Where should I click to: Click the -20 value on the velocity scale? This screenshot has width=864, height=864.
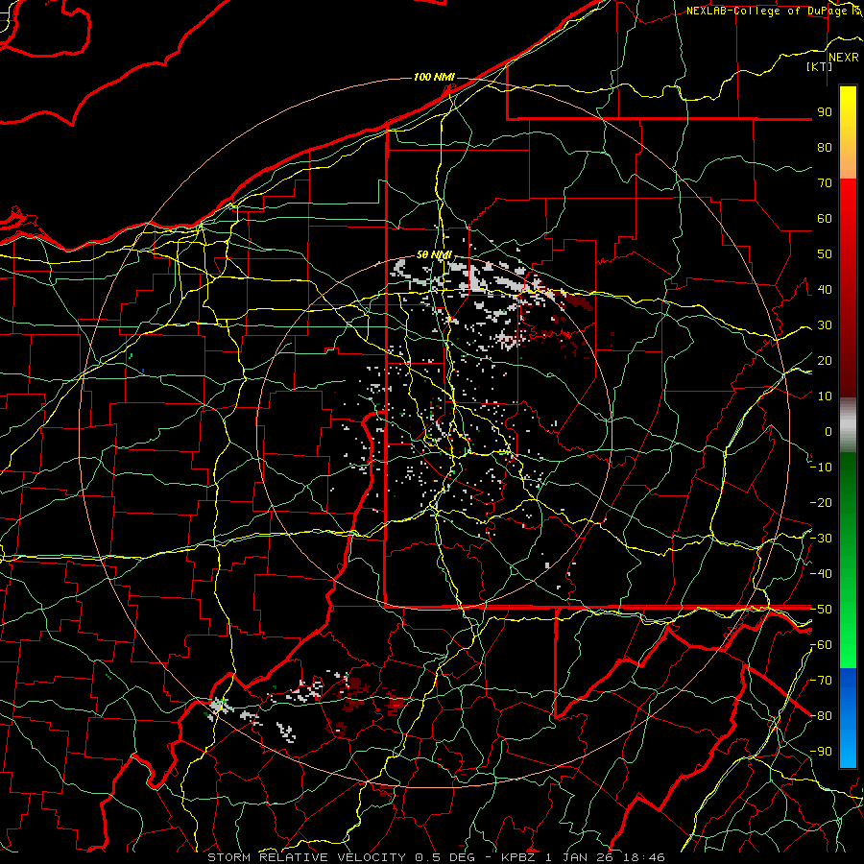[x=821, y=502]
